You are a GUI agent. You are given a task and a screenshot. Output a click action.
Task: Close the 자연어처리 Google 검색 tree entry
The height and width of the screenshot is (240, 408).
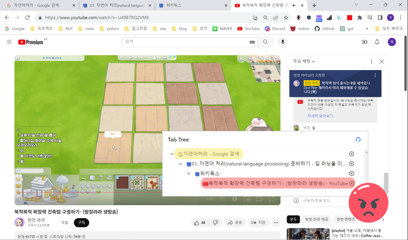[x=352, y=154]
